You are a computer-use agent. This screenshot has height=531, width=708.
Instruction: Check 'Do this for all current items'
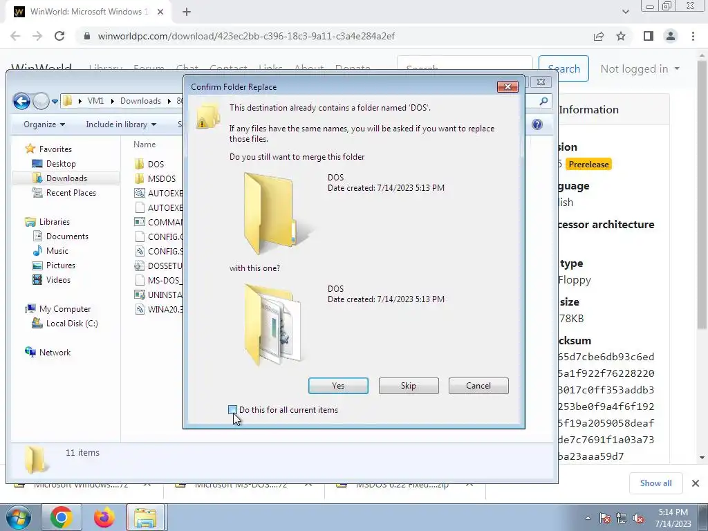click(232, 410)
